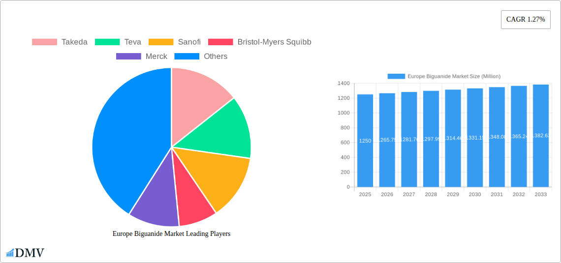This screenshot has width=561, height=263.
Task: Select the 2030 bar in market chart
Action: 475,138
